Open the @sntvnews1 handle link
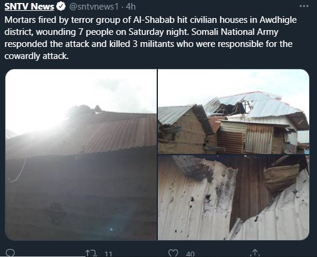The image size is (317, 257). pos(94,7)
